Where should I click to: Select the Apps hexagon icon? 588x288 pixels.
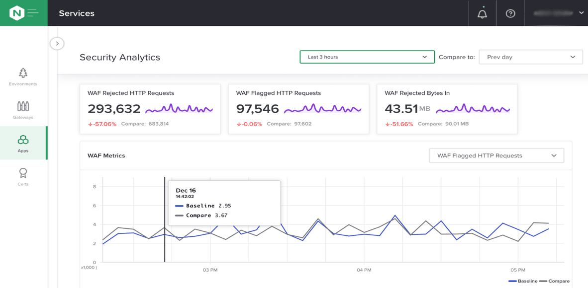tap(23, 140)
